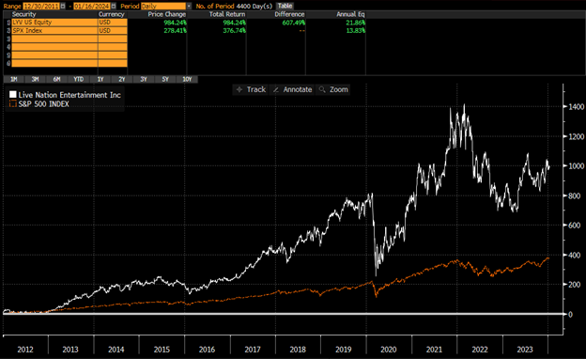Click the 376.74% total return value
The height and width of the screenshot is (359, 586).
(235, 31)
